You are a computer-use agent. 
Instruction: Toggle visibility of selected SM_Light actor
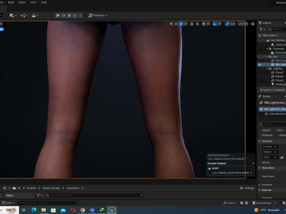pyautogui.click(x=259, y=65)
